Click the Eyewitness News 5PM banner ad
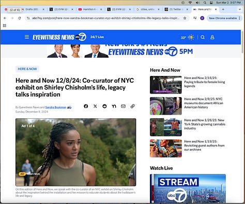 pyautogui.click(x=120, y=51)
